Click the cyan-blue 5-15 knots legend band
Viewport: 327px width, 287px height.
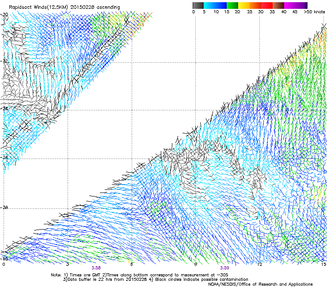coord(215,5)
